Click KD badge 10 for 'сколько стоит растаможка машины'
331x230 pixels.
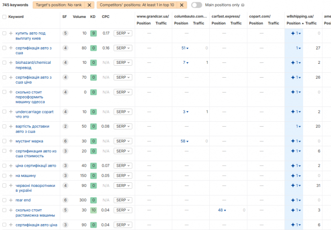[93, 210]
